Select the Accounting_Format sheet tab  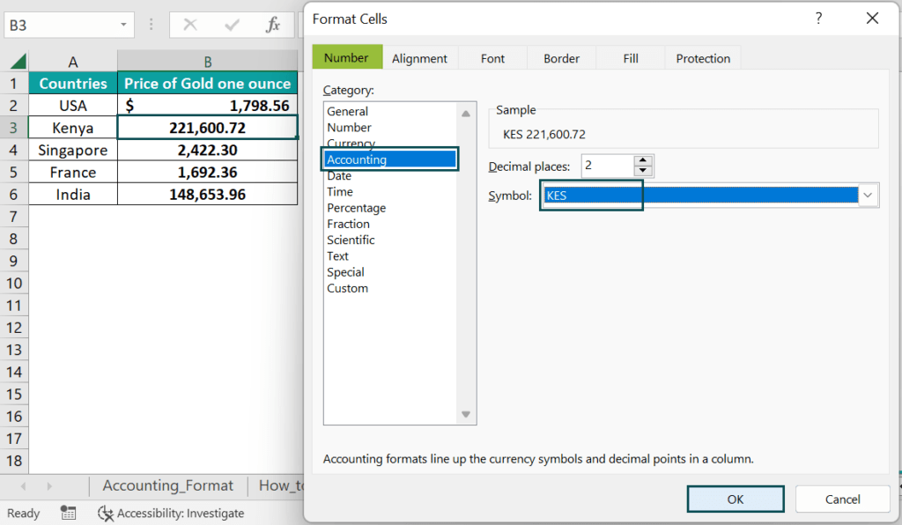[x=167, y=485]
